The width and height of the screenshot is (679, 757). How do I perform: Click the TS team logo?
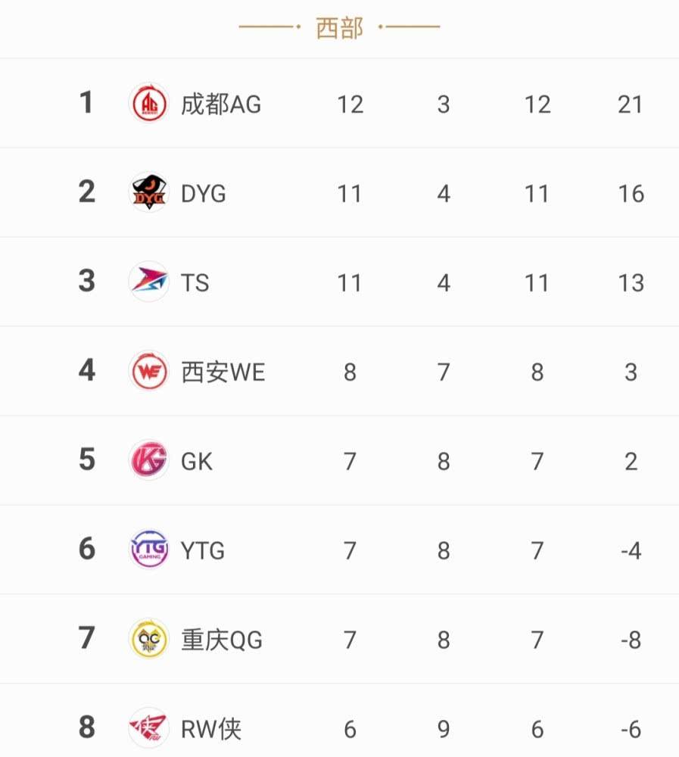[148, 282]
